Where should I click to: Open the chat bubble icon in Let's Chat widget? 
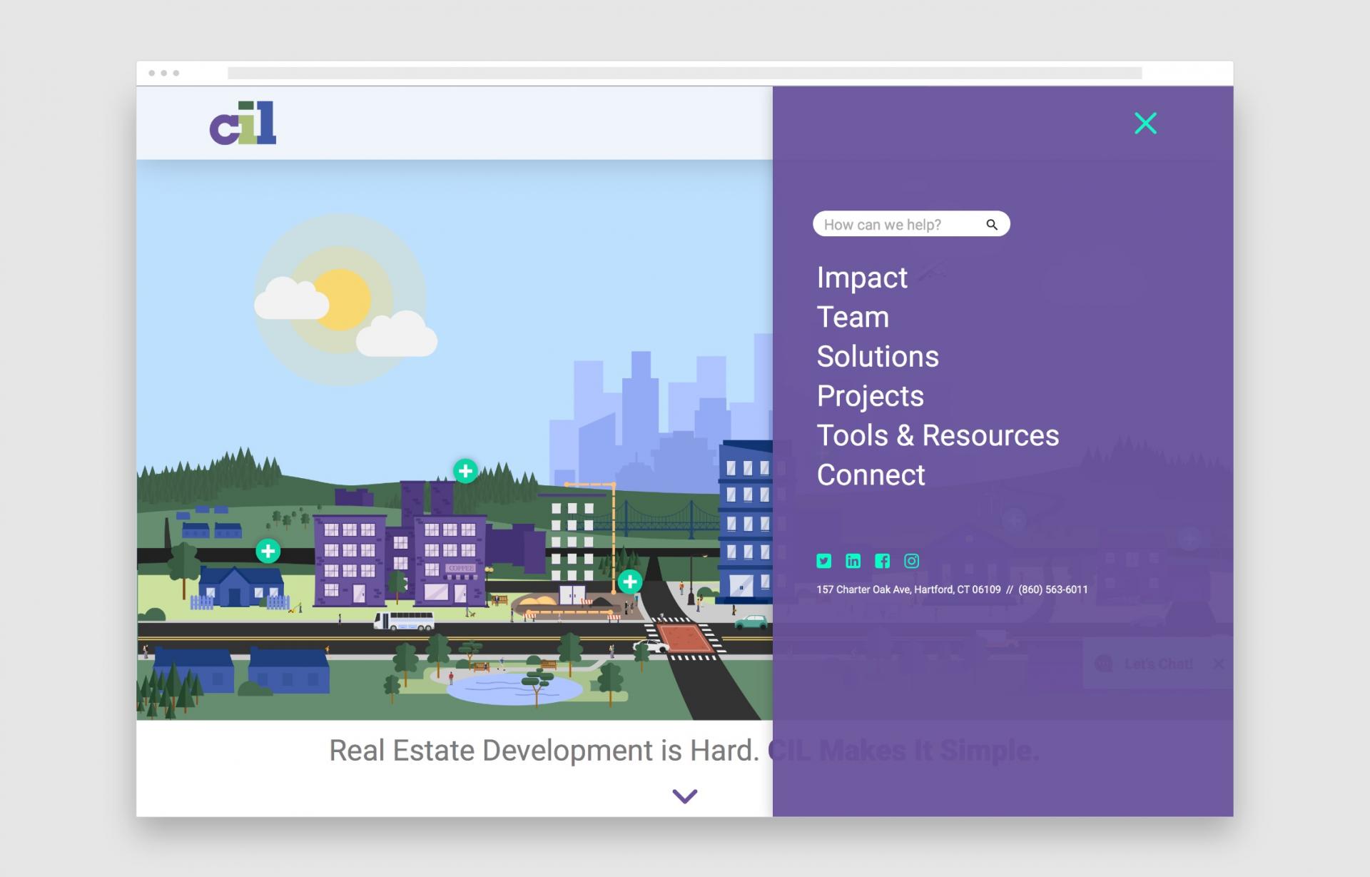(1104, 664)
